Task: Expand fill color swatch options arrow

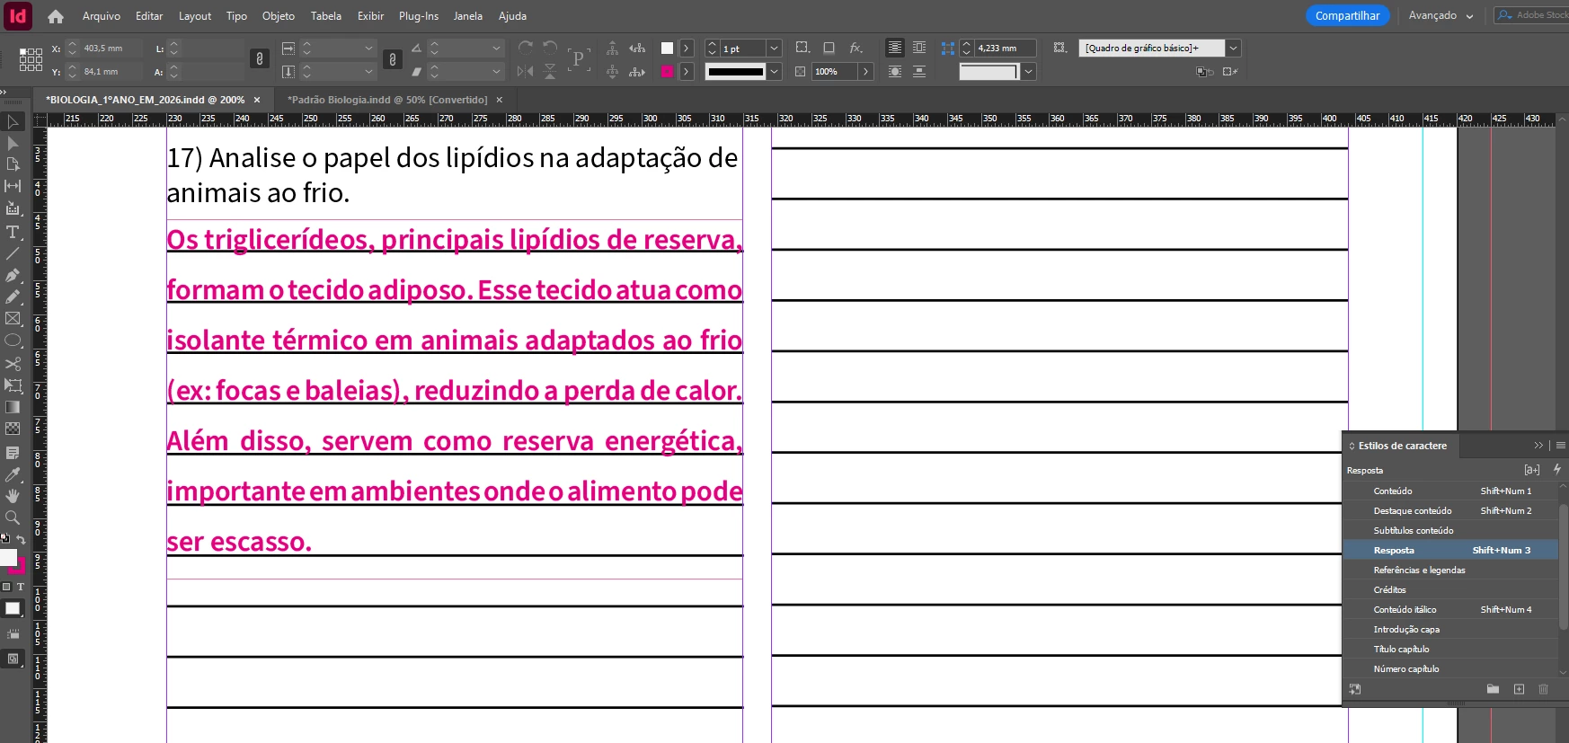Action: coord(687,48)
